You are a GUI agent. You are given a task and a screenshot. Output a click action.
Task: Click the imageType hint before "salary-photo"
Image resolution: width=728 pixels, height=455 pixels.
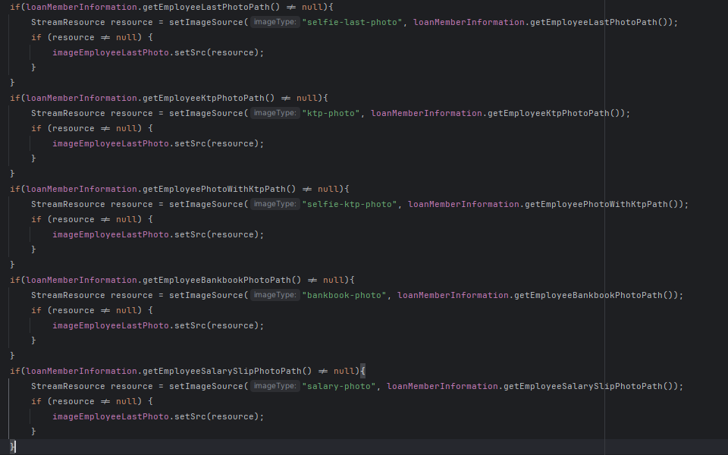point(275,386)
